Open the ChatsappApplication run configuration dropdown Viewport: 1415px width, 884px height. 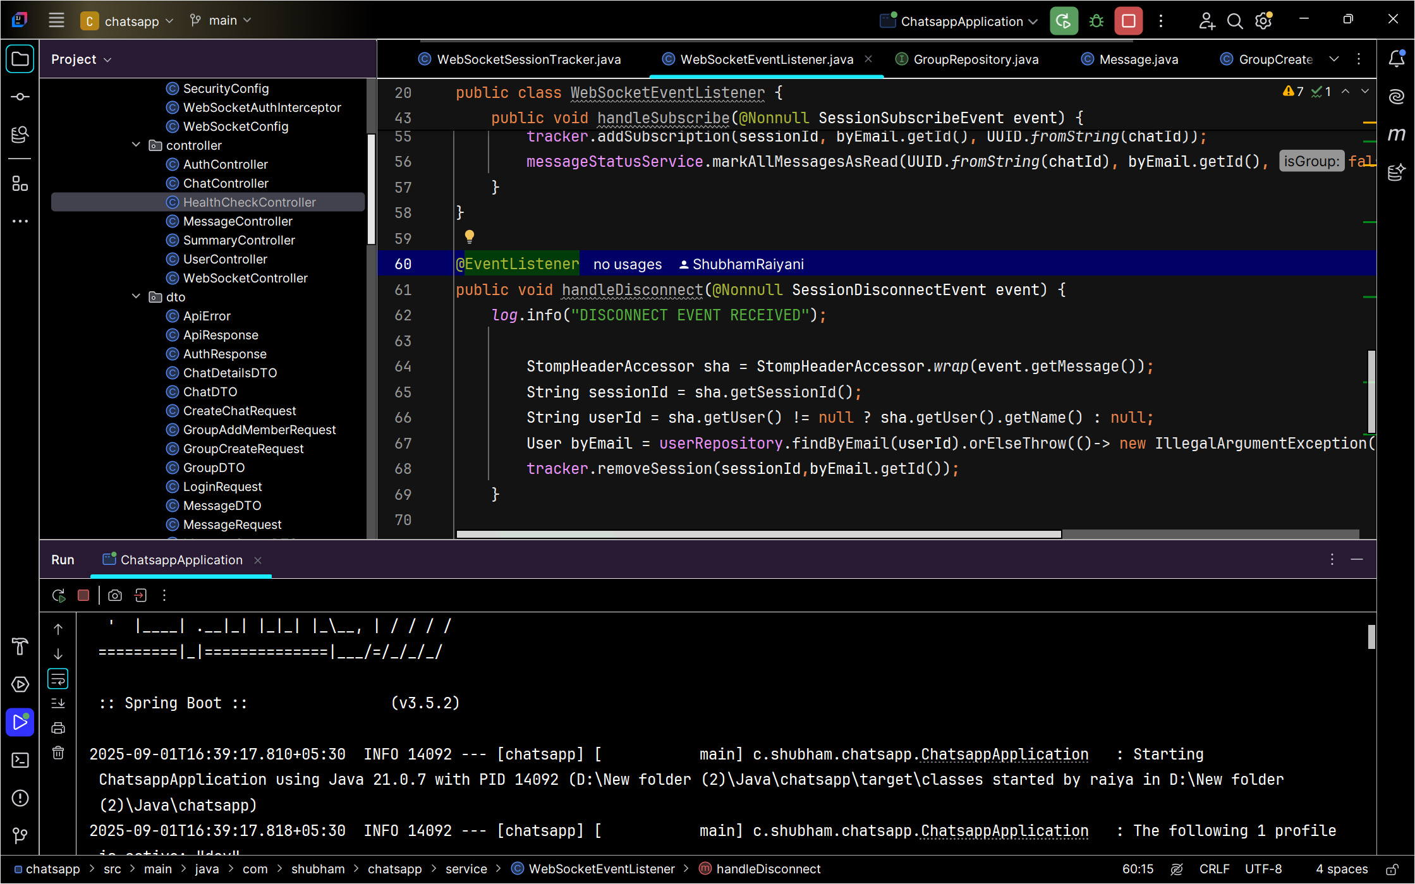click(x=959, y=21)
